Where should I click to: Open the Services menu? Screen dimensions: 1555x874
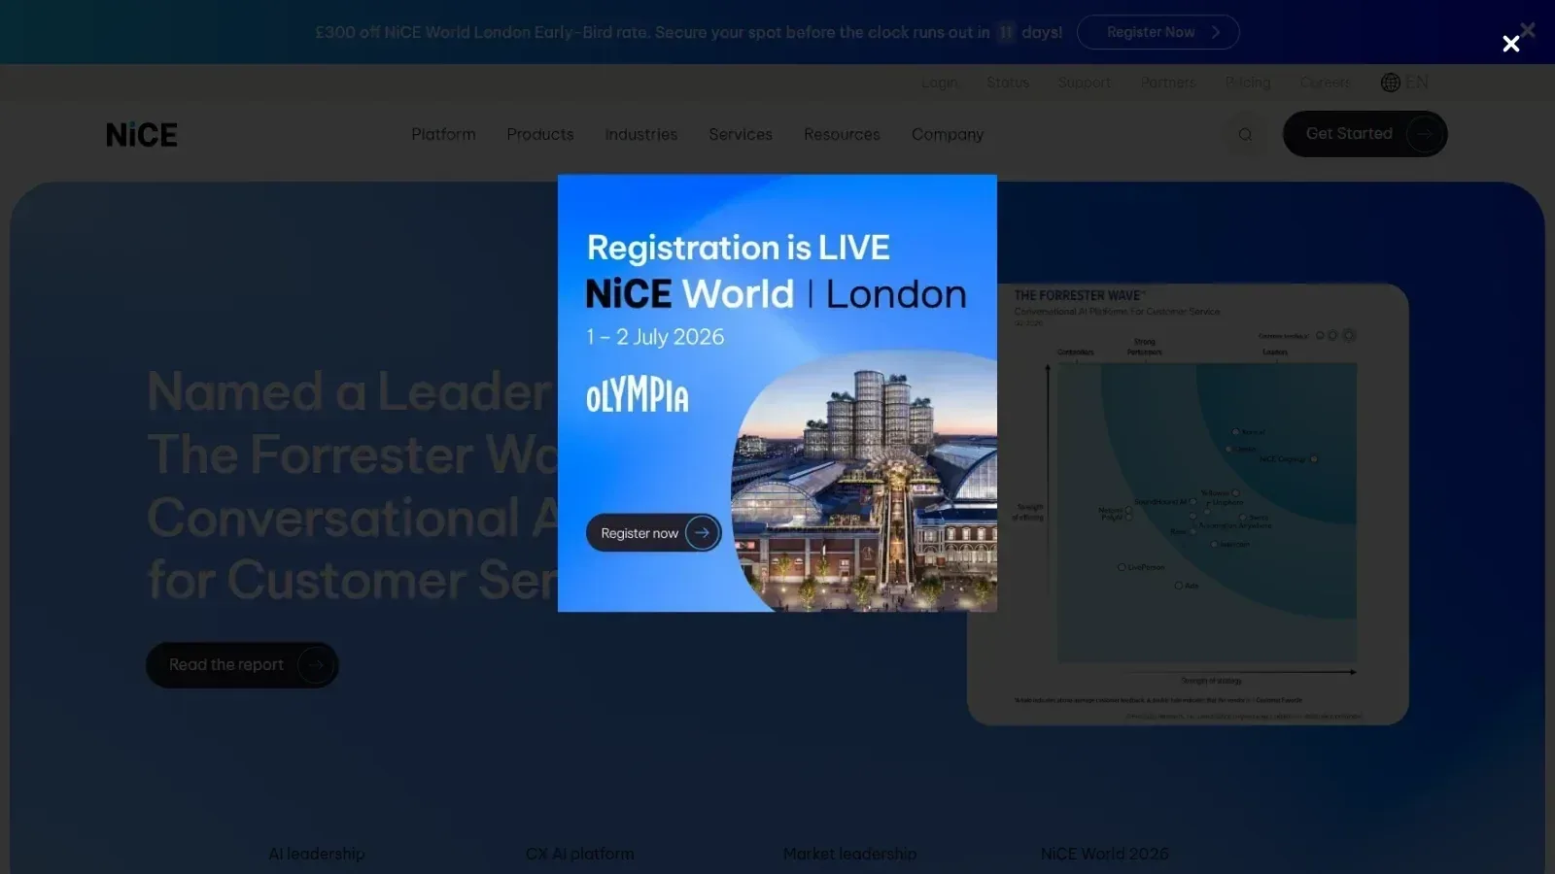pyautogui.click(x=741, y=134)
